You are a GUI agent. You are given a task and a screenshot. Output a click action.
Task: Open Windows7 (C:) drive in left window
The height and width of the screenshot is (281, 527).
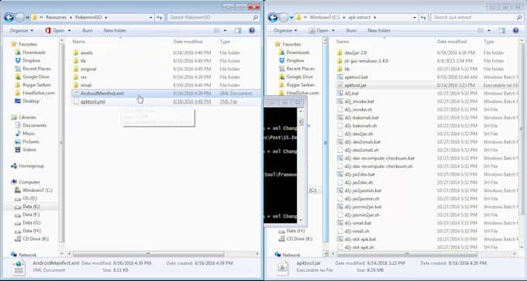[x=37, y=190]
